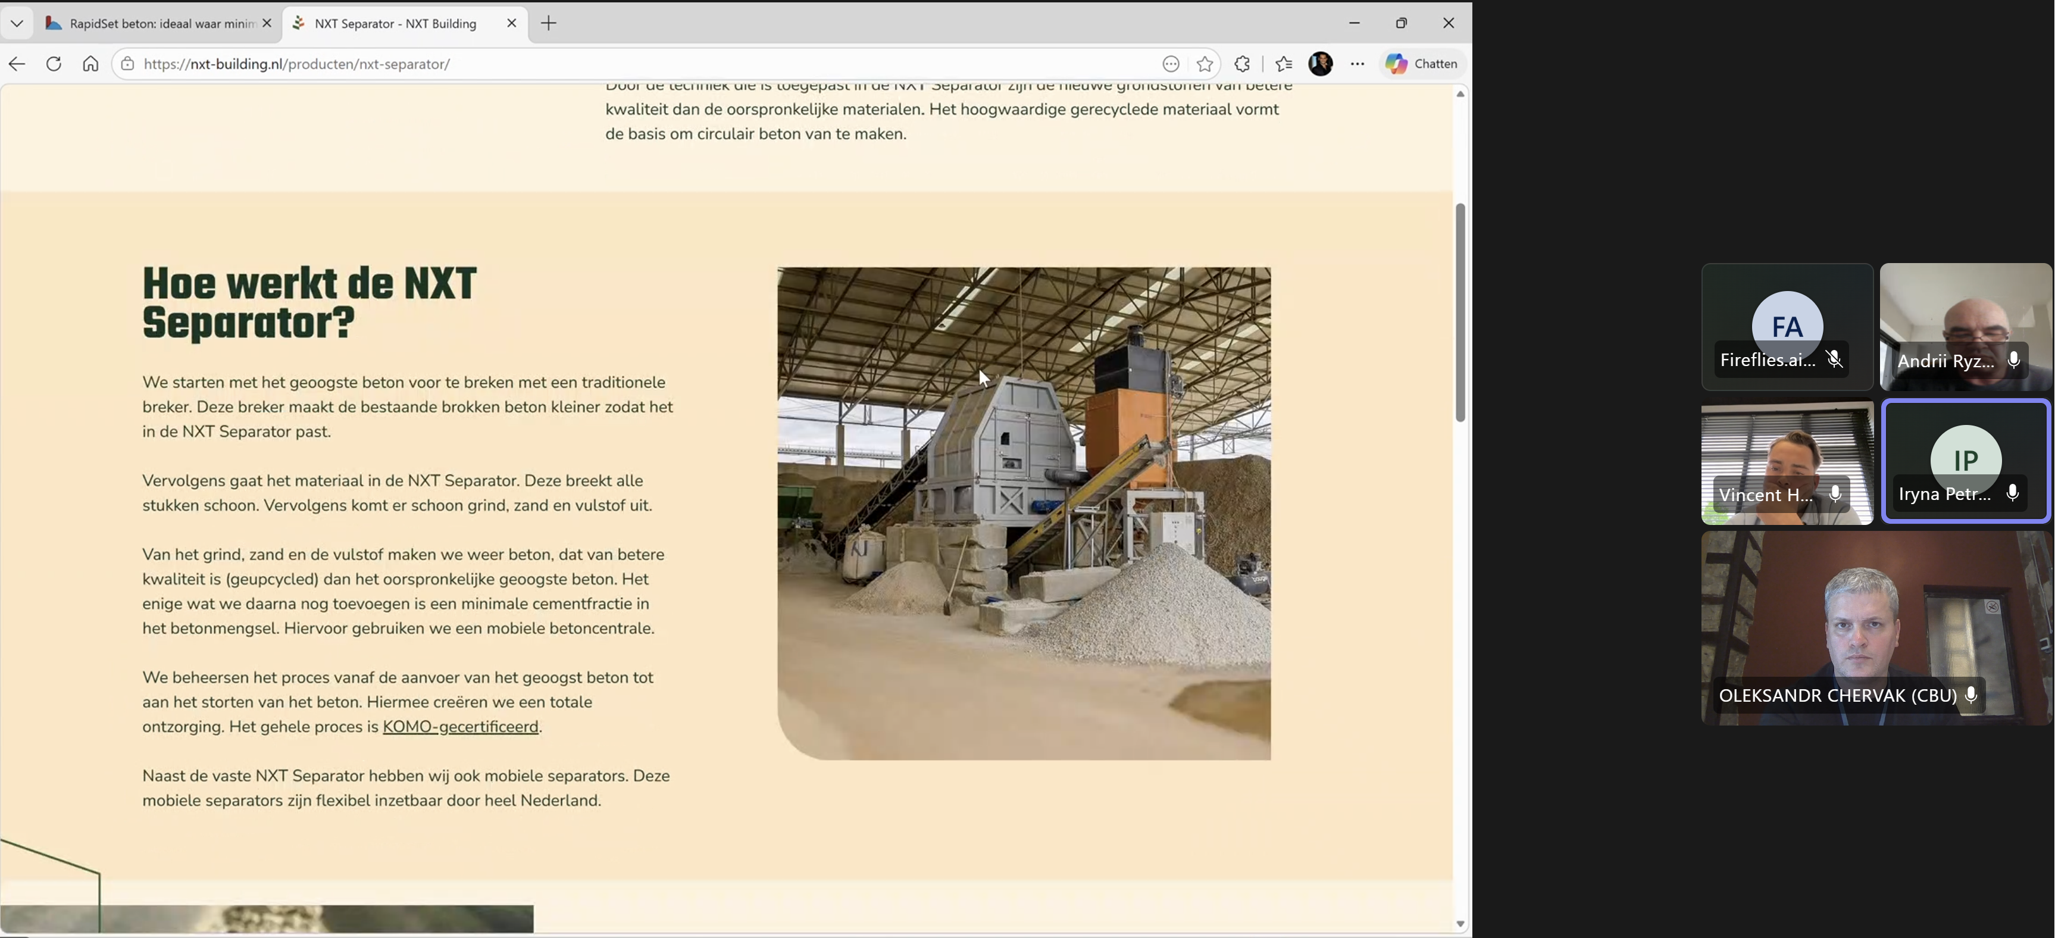Go back to the previous page
The image size is (2055, 938).
pyautogui.click(x=17, y=64)
